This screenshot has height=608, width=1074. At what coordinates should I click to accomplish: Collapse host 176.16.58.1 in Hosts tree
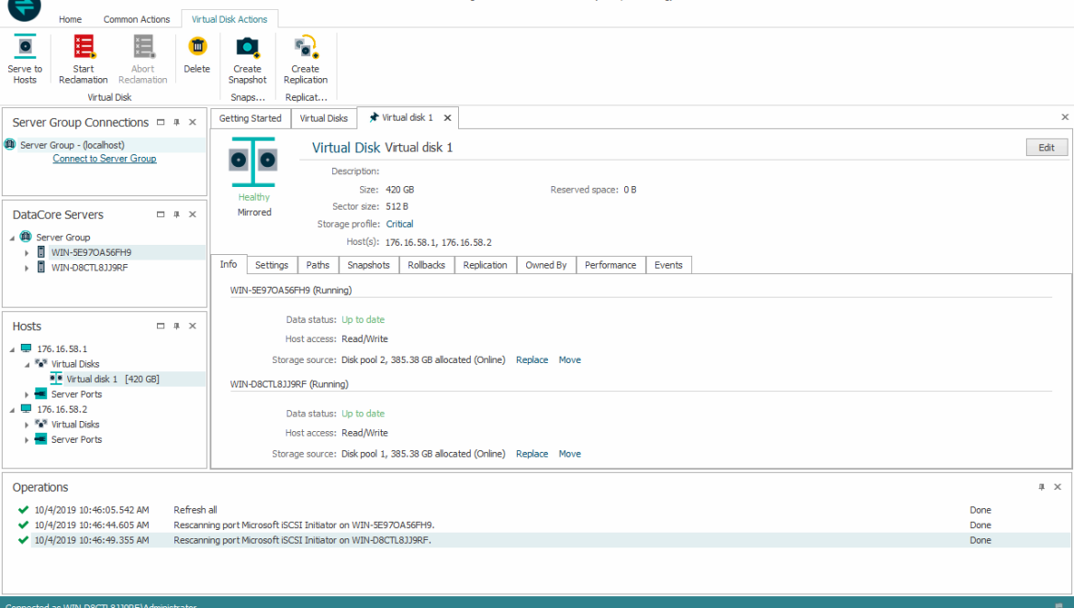pyautogui.click(x=12, y=349)
